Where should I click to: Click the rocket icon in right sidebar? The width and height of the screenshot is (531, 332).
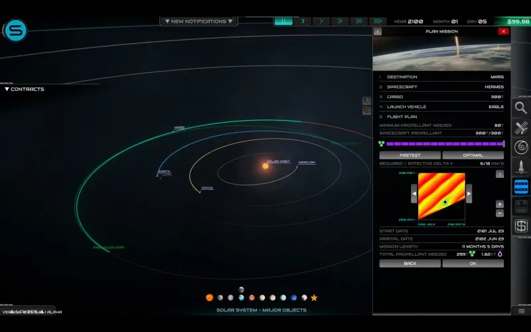(x=521, y=167)
